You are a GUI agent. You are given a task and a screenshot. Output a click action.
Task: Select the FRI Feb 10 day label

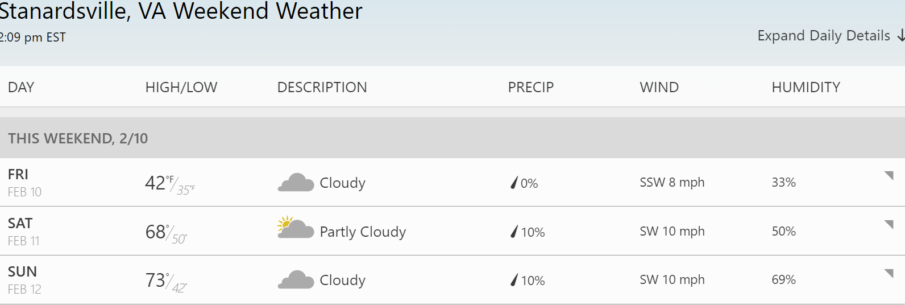pos(24,183)
